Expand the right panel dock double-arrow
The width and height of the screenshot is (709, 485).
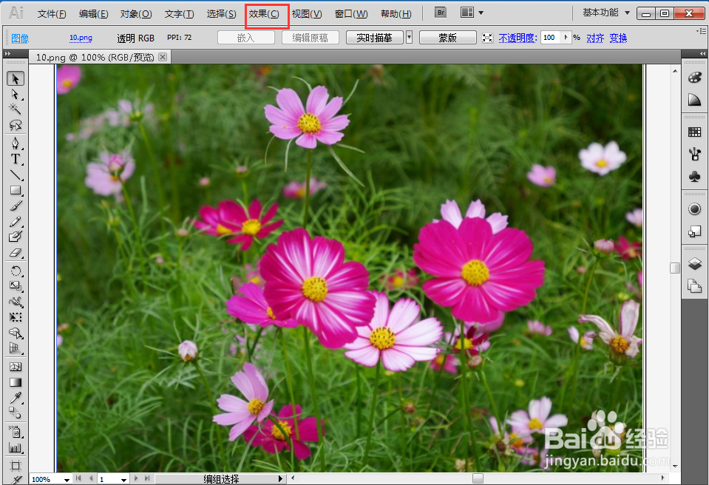pos(702,53)
